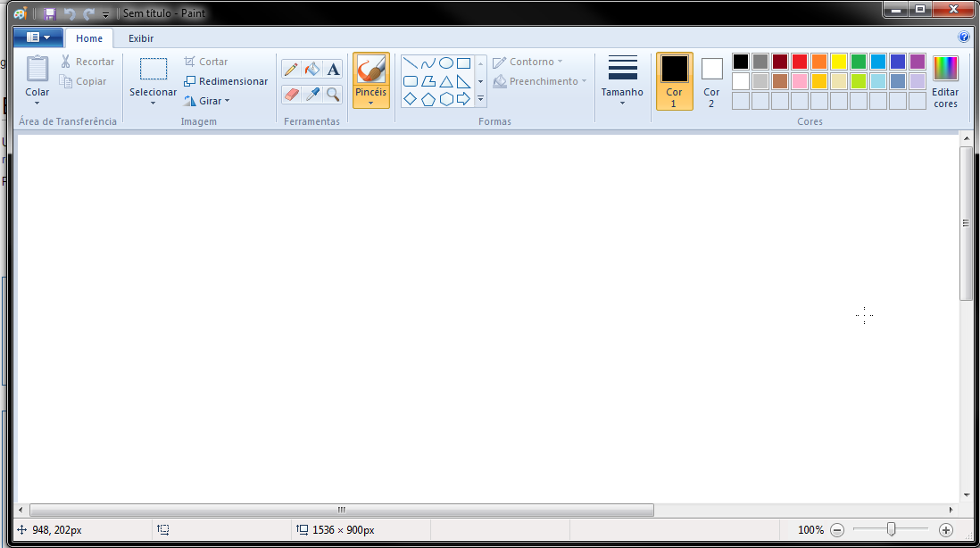
Task: Click the horizontal scrollbar thumb
Action: point(341,510)
